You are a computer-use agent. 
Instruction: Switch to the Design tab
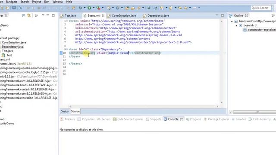(x=65, y=112)
